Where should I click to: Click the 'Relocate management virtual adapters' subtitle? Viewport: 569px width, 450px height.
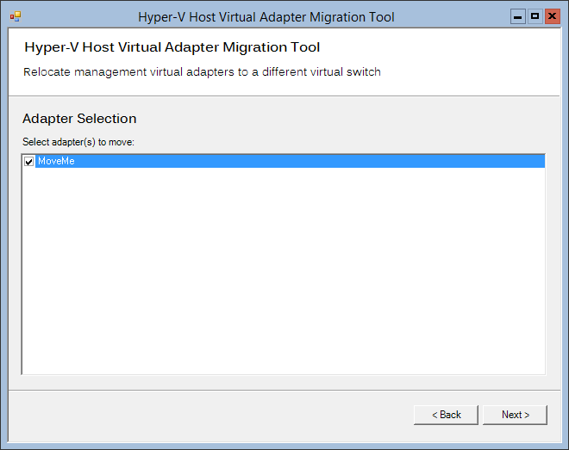[202, 72]
